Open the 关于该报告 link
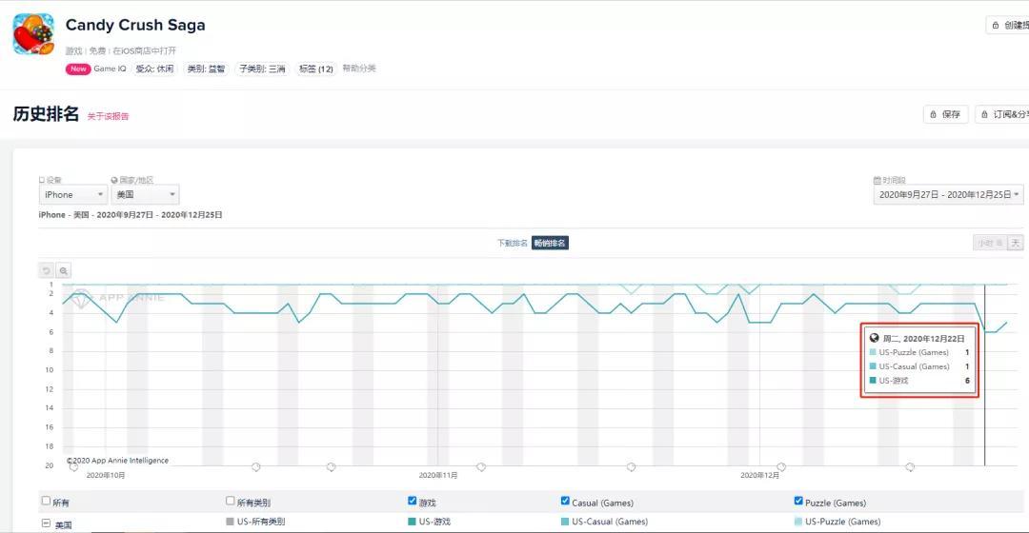This screenshot has height=533, width=1029. coord(108,116)
